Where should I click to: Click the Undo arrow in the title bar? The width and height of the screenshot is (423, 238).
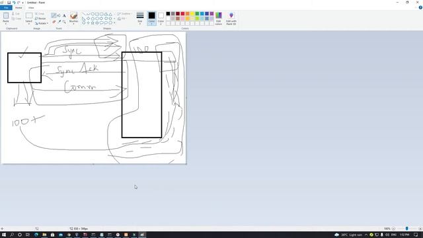click(x=14, y=3)
